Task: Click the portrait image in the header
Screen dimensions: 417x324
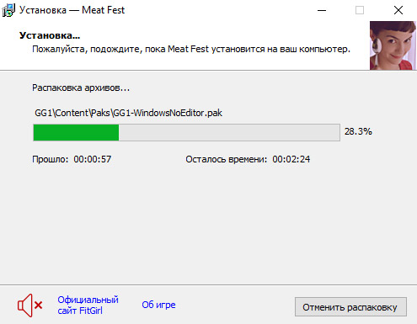Action: point(393,45)
